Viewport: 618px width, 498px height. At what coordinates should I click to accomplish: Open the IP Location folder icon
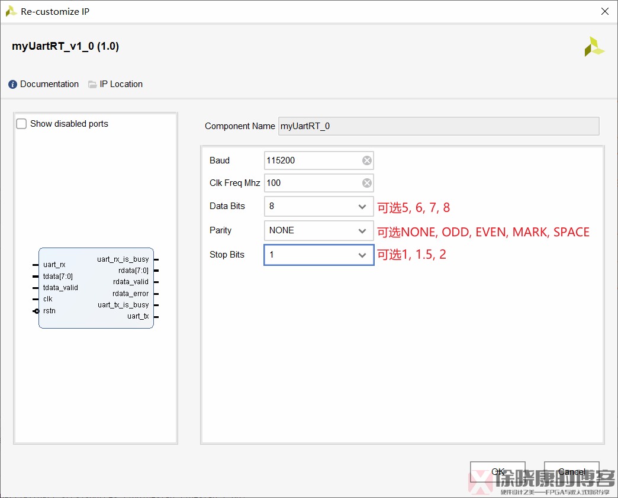[92, 84]
